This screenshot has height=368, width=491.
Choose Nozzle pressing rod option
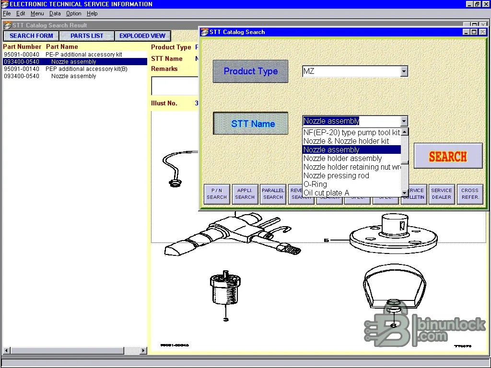351,175
